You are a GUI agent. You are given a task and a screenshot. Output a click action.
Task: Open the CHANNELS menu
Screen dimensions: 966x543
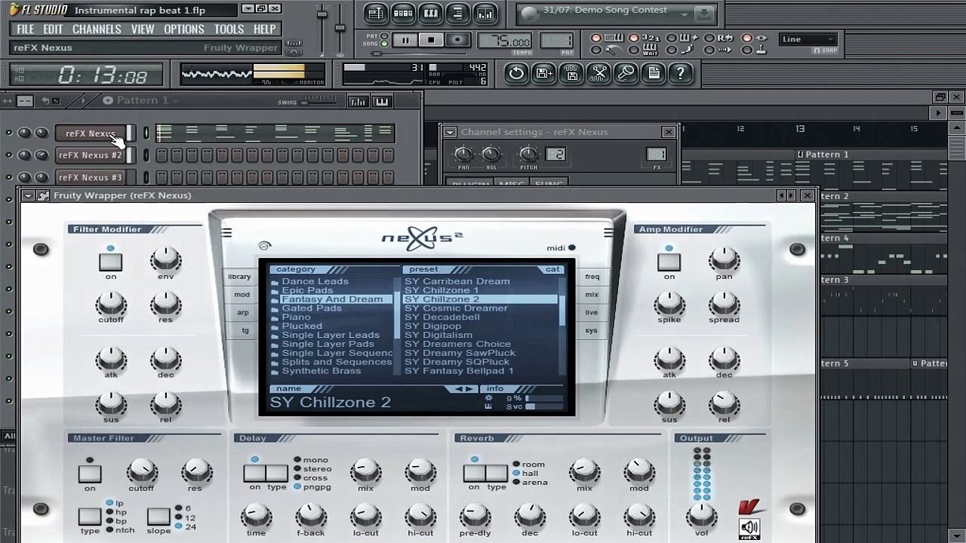[97, 29]
